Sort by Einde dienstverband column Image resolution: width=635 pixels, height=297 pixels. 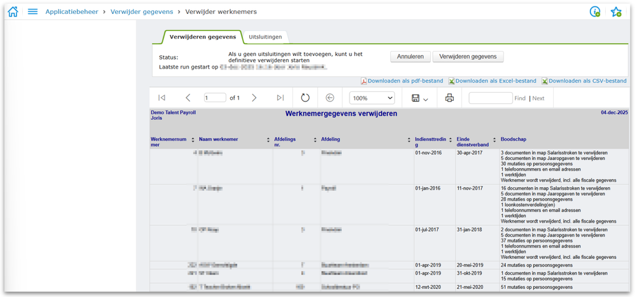click(x=495, y=140)
